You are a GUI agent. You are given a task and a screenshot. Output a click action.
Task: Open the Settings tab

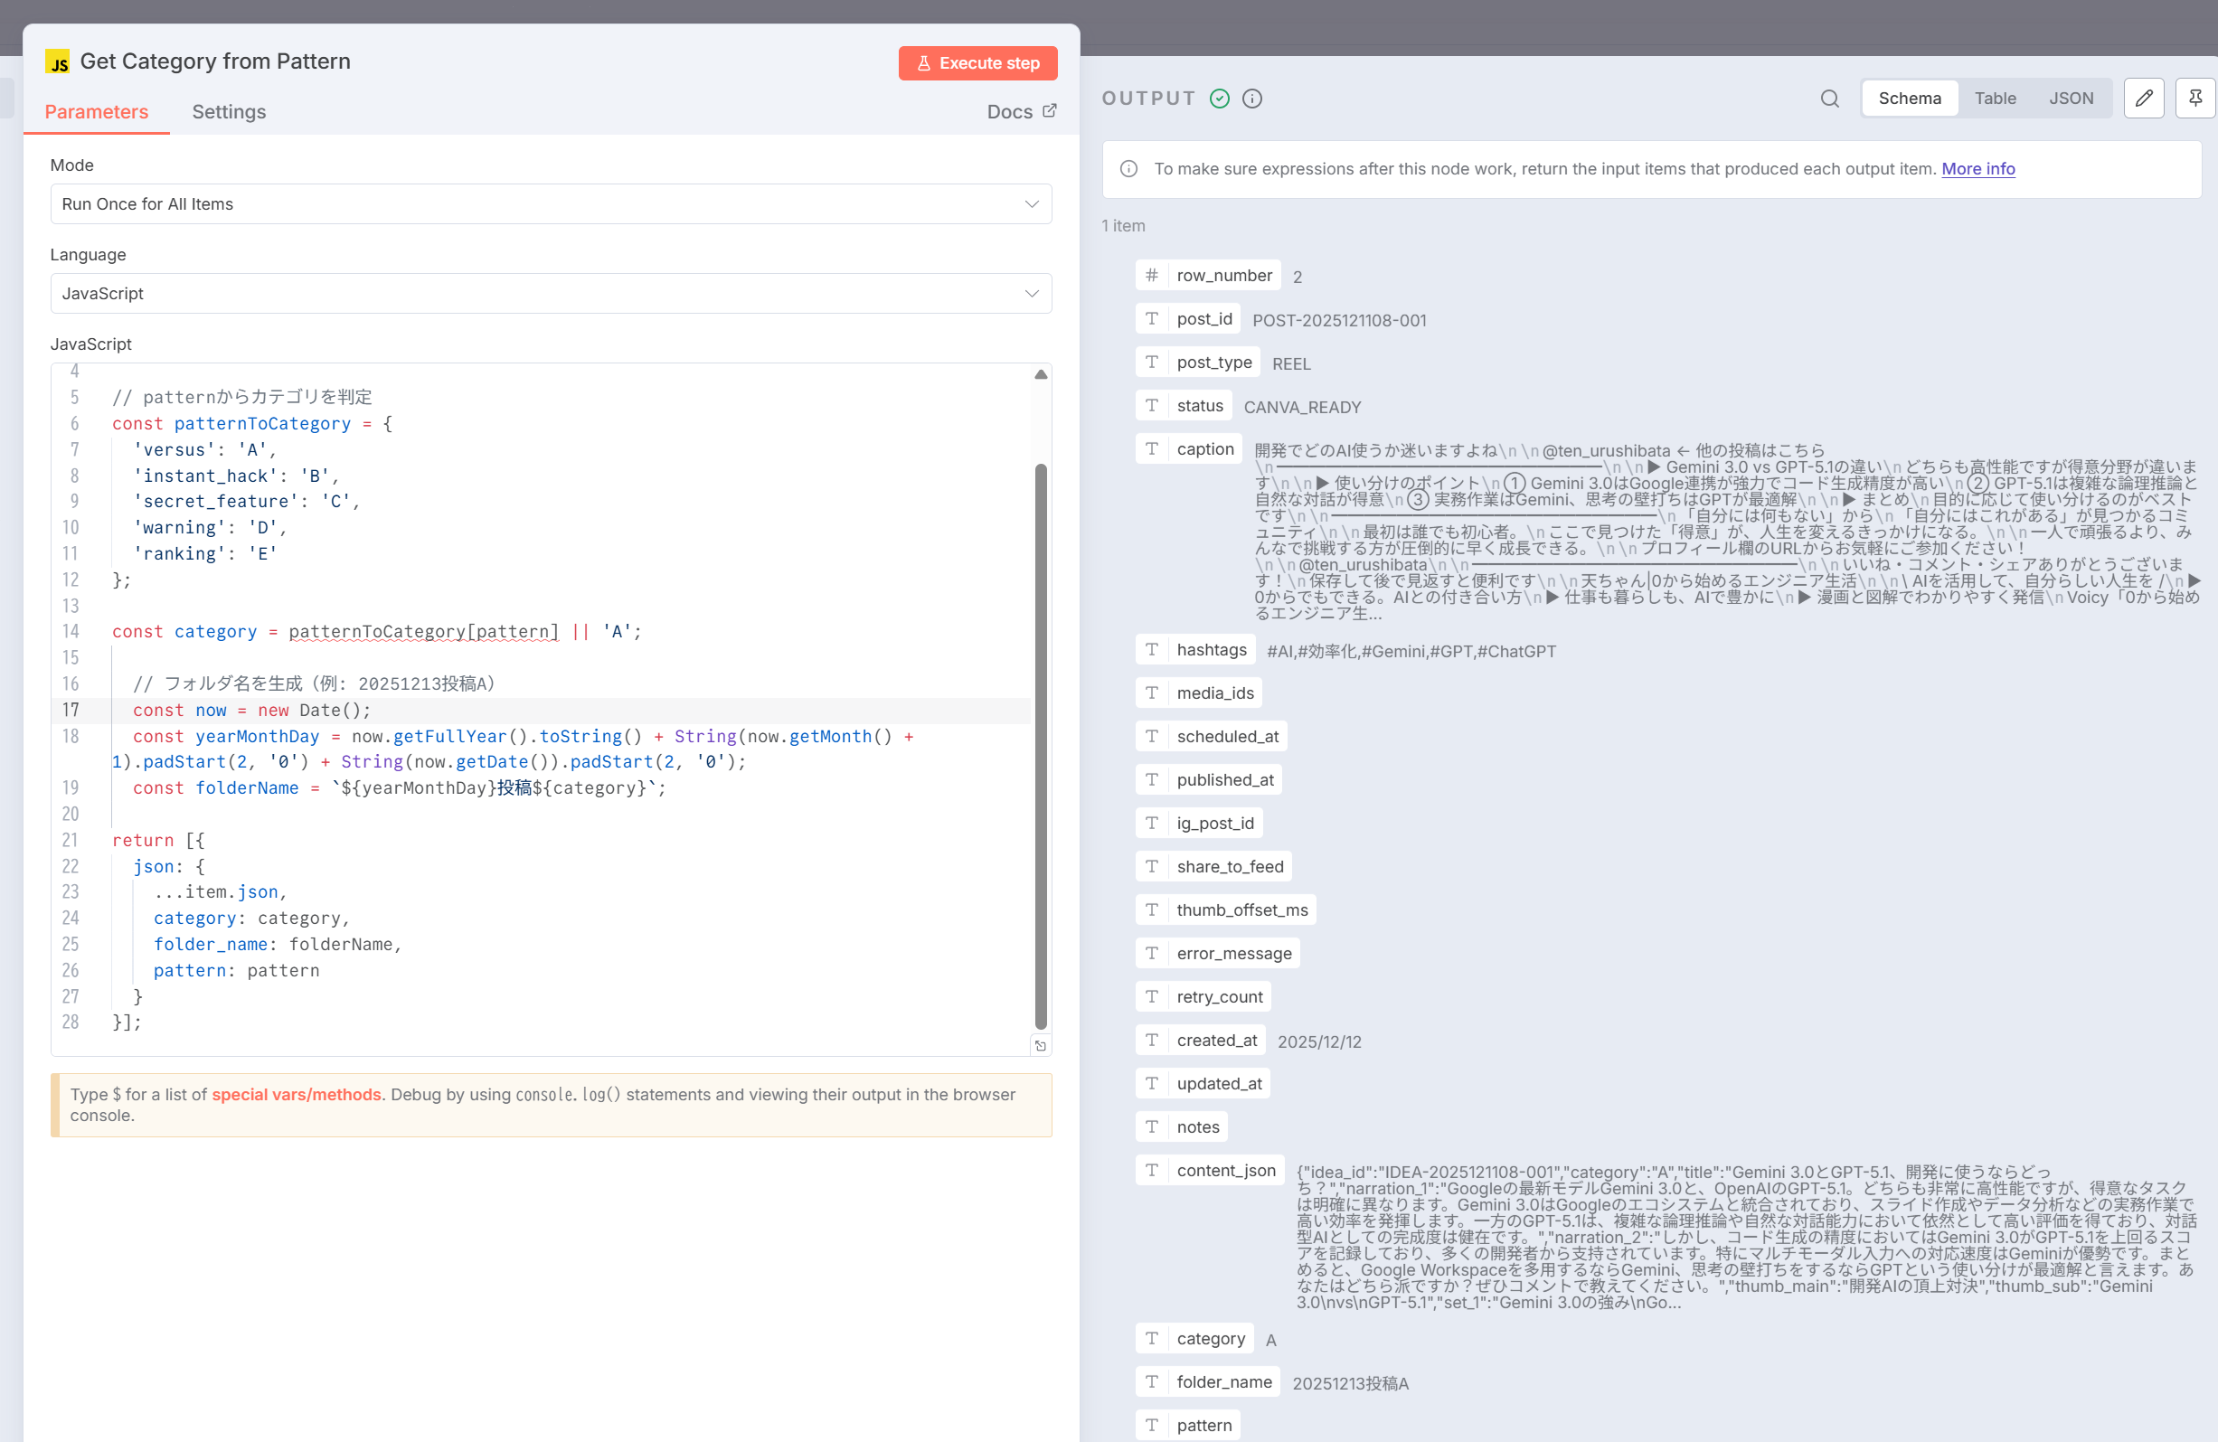(229, 112)
